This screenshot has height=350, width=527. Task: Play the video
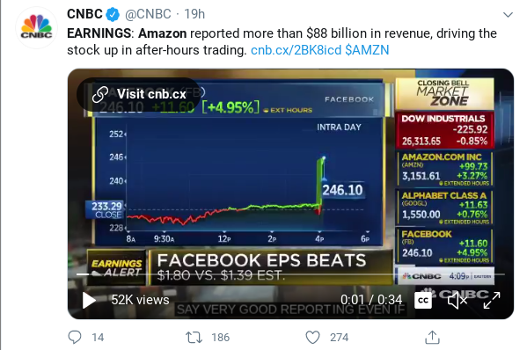(89, 300)
